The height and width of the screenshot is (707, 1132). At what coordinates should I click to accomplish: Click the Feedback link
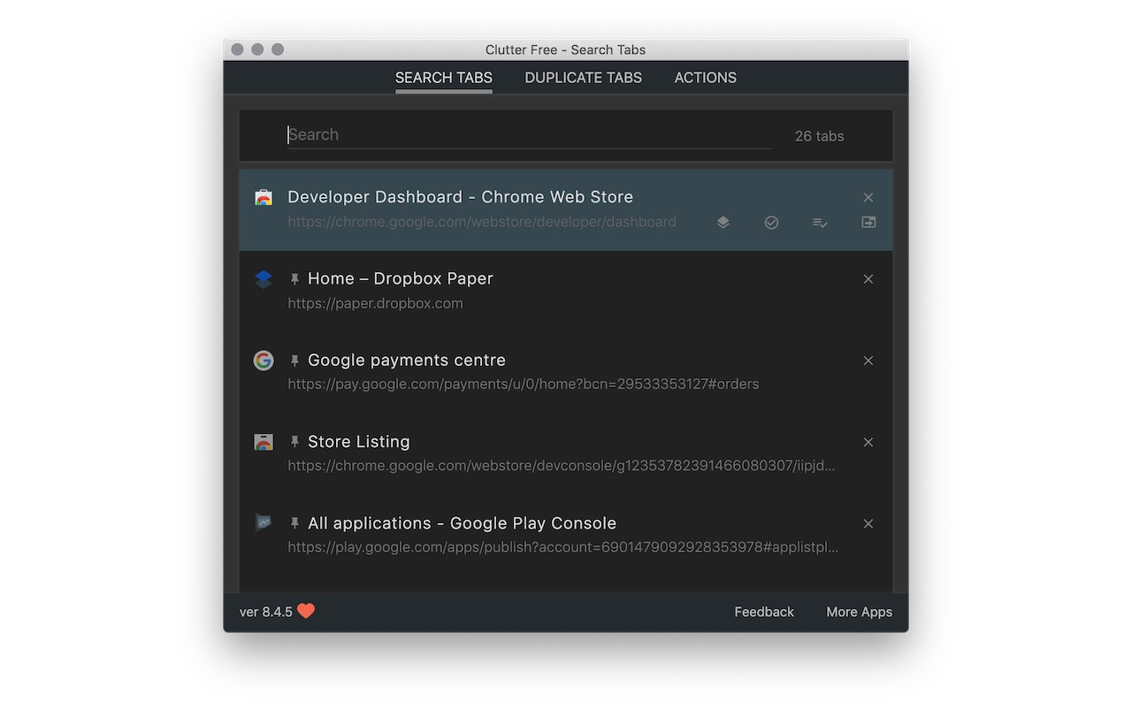tap(763, 611)
